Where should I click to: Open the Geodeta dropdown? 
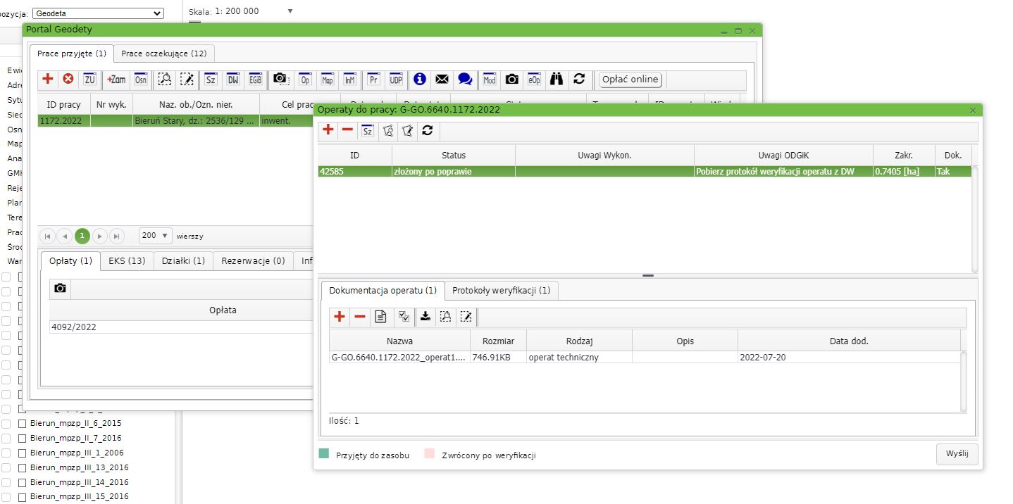point(98,13)
